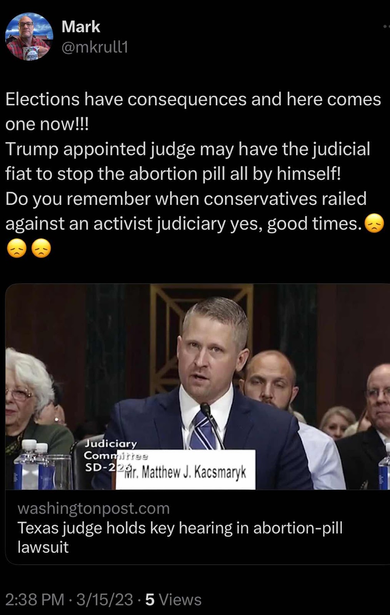Click the Judiciary Committee SD-226 overlay text
The image size is (390, 615).
(110, 455)
